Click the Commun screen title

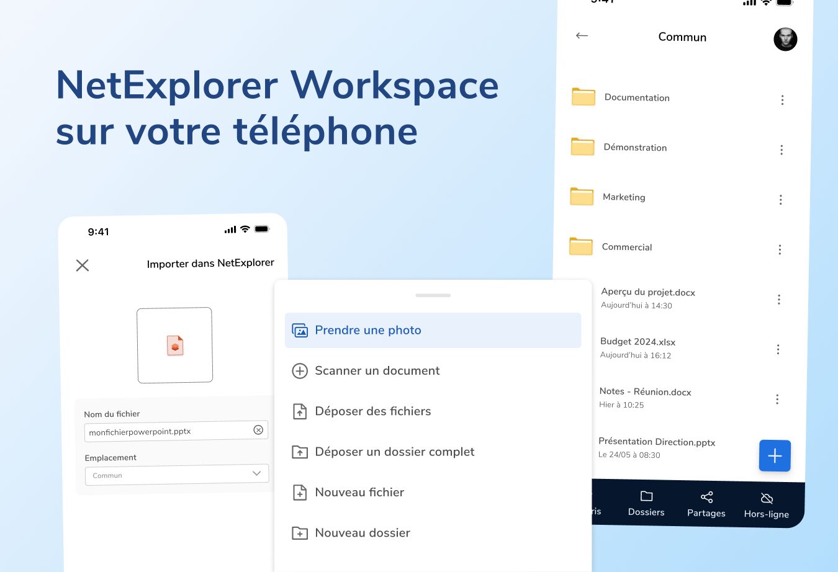pos(682,37)
